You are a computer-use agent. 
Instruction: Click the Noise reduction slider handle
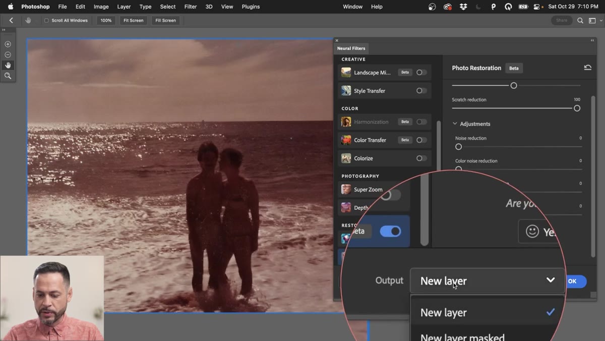click(x=458, y=147)
